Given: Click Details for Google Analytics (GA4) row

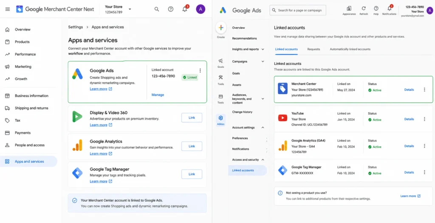Looking at the screenshot, I should click(409, 146).
